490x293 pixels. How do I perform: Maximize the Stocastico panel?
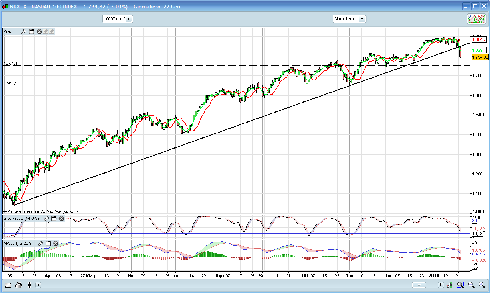(x=54, y=218)
